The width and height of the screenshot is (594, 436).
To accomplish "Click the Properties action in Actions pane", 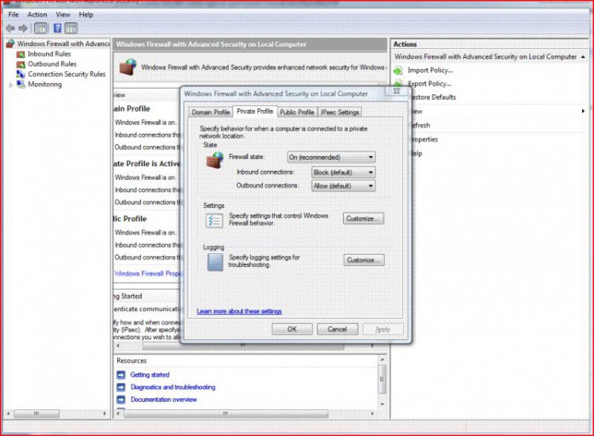I will tap(425, 139).
